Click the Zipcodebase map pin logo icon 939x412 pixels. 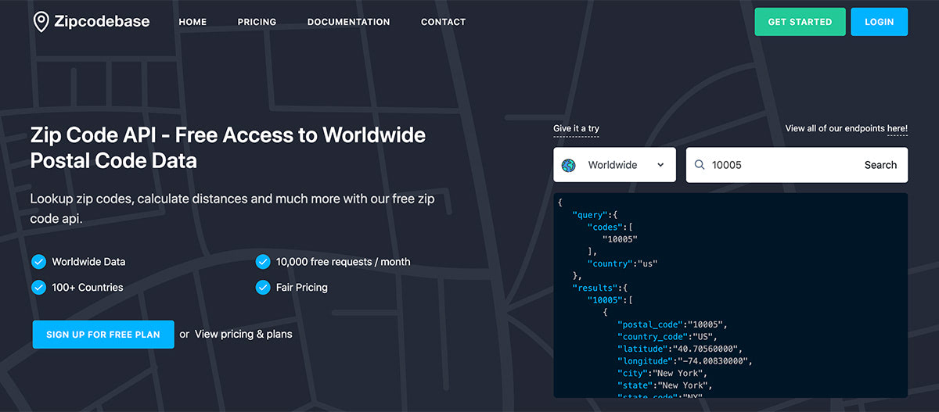tap(41, 22)
